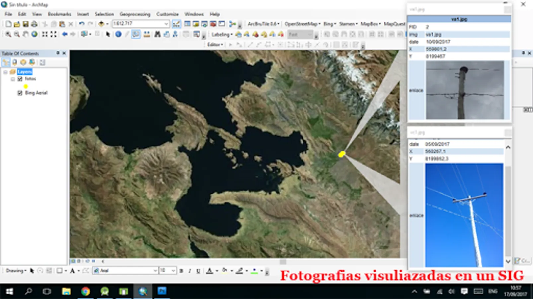This screenshot has width=533, height=299.
Task: Click the Zoom In tool
Action: pos(8,34)
